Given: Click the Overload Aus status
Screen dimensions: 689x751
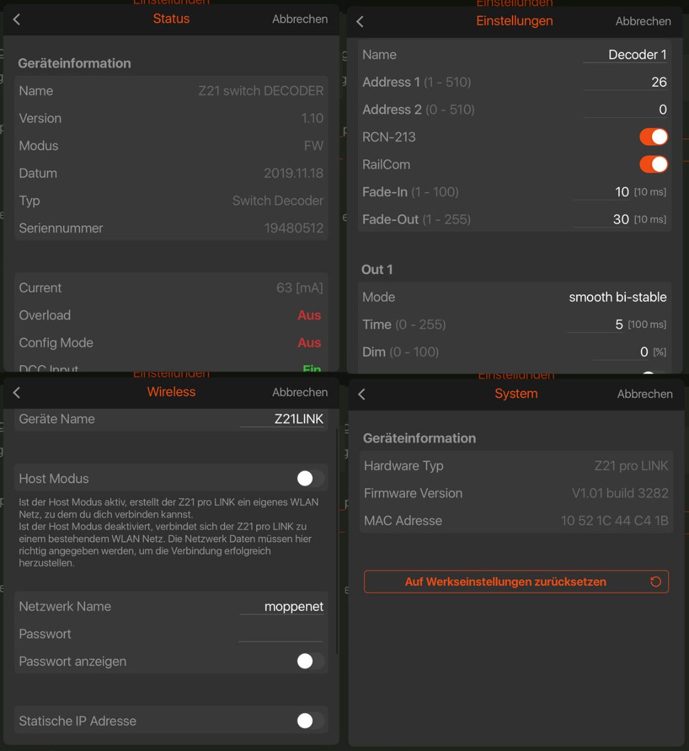Looking at the screenshot, I should coord(309,315).
